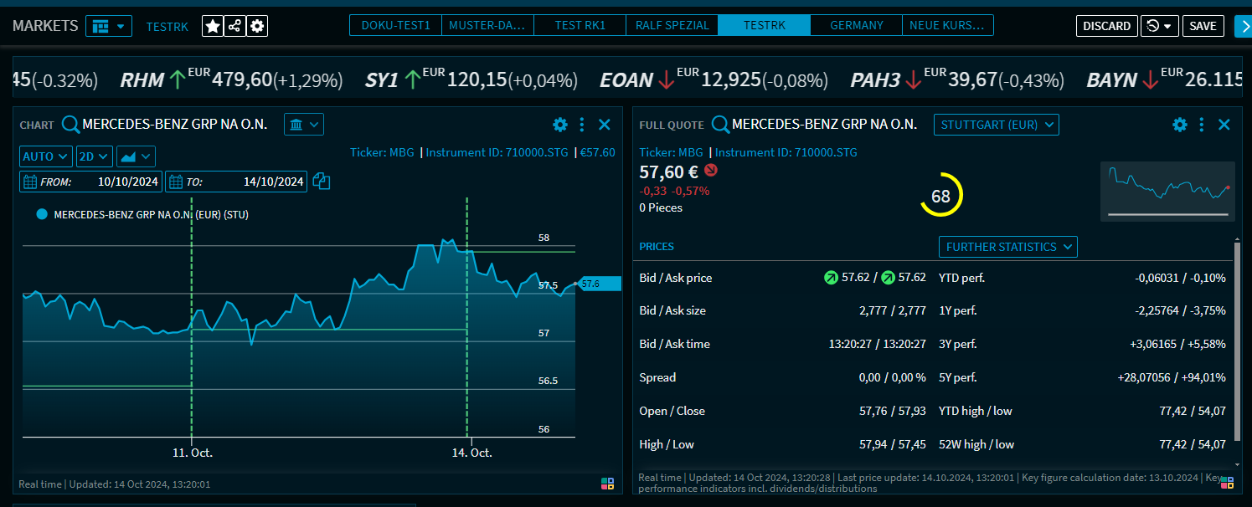Click the search magnifier in Chart panel
The image size is (1252, 507).
[x=71, y=125]
